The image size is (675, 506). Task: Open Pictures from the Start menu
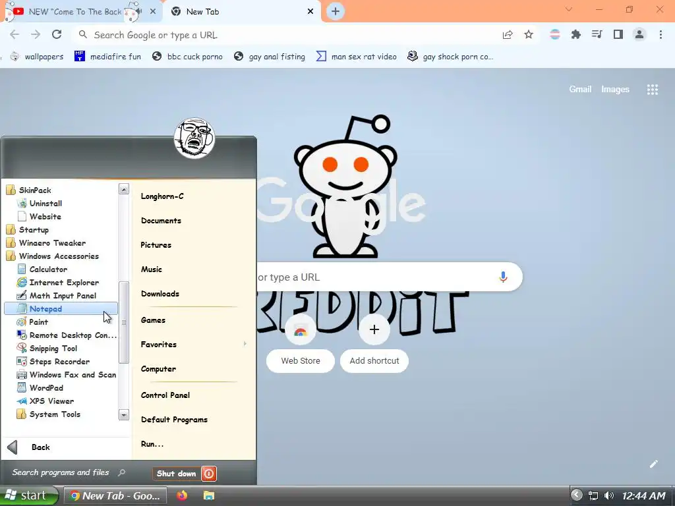(x=156, y=245)
